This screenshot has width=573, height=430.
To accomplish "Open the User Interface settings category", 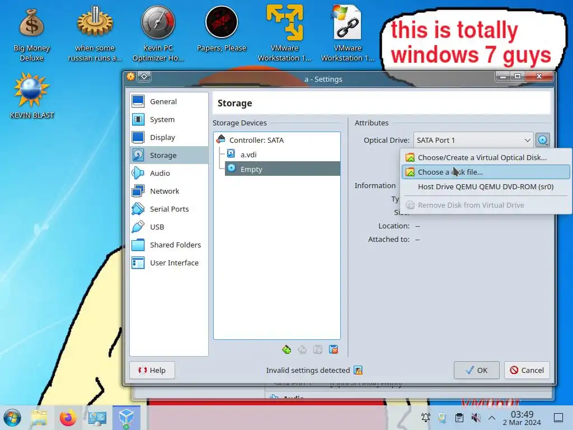I will point(169,263).
